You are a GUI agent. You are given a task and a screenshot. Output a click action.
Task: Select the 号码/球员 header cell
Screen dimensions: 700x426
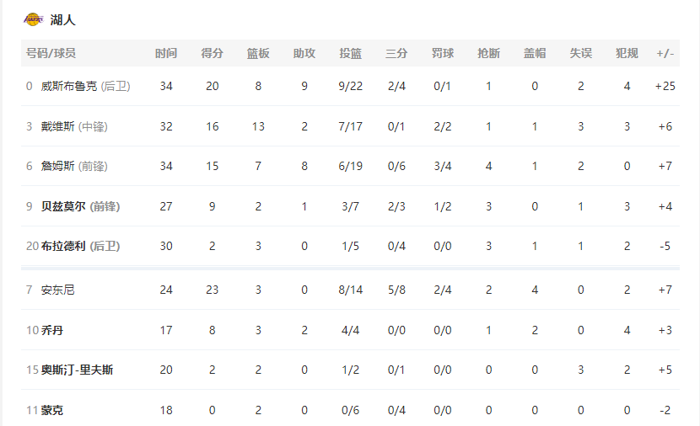point(51,54)
